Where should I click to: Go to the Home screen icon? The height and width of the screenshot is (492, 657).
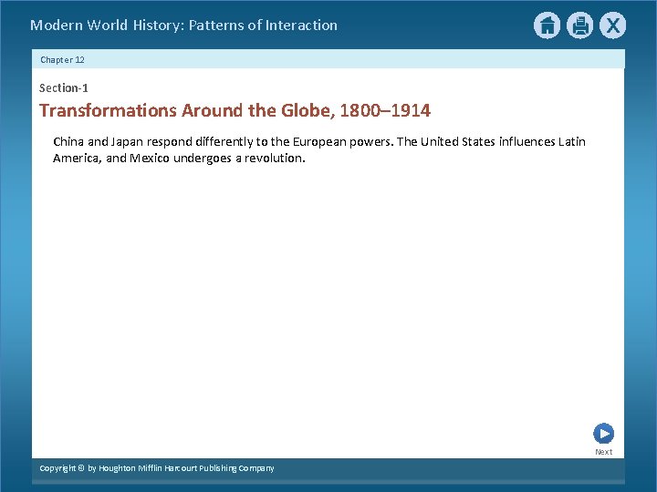pos(547,26)
